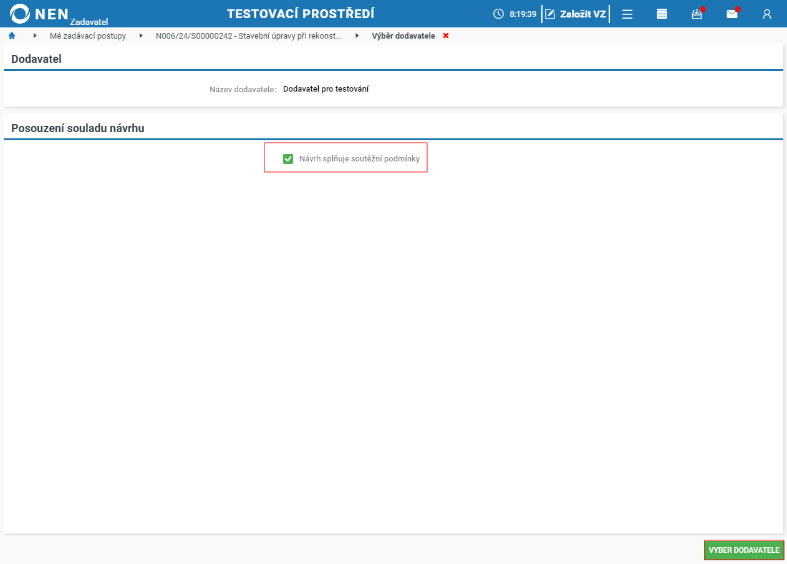Close Výběr dodavatele with the red X
787x564 pixels.
click(x=446, y=36)
